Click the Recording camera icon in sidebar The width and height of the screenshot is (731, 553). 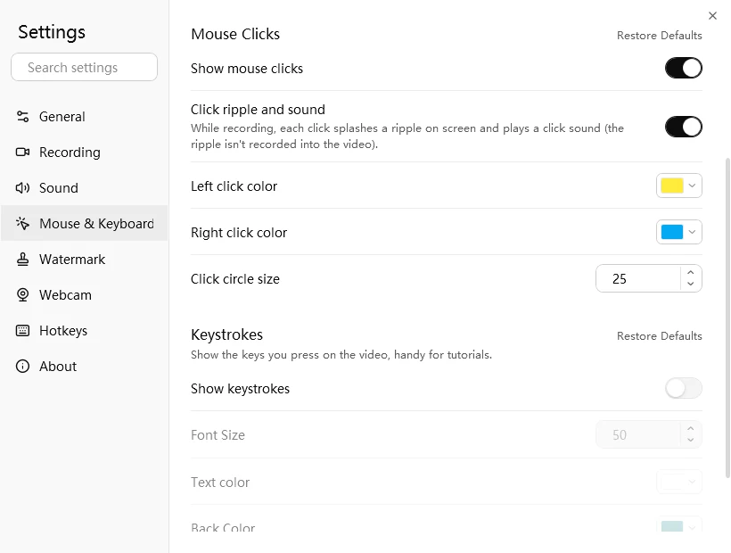(22, 152)
